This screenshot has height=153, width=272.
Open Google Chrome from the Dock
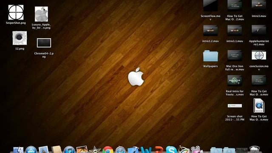[x=108, y=150]
